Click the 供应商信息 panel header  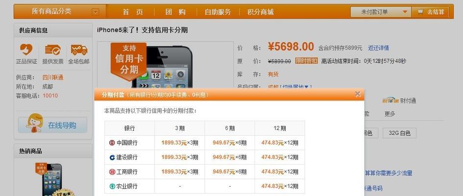click(x=53, y=30)
